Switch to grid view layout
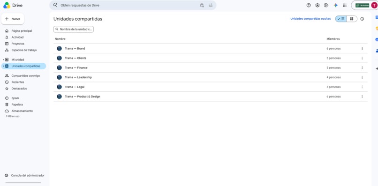Viewport: 378px width, 186px height. pos(352,19)
